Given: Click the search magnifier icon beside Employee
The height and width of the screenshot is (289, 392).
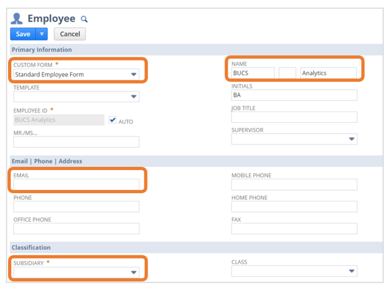Looking at the screenshot, I should (x=85, y=19).
